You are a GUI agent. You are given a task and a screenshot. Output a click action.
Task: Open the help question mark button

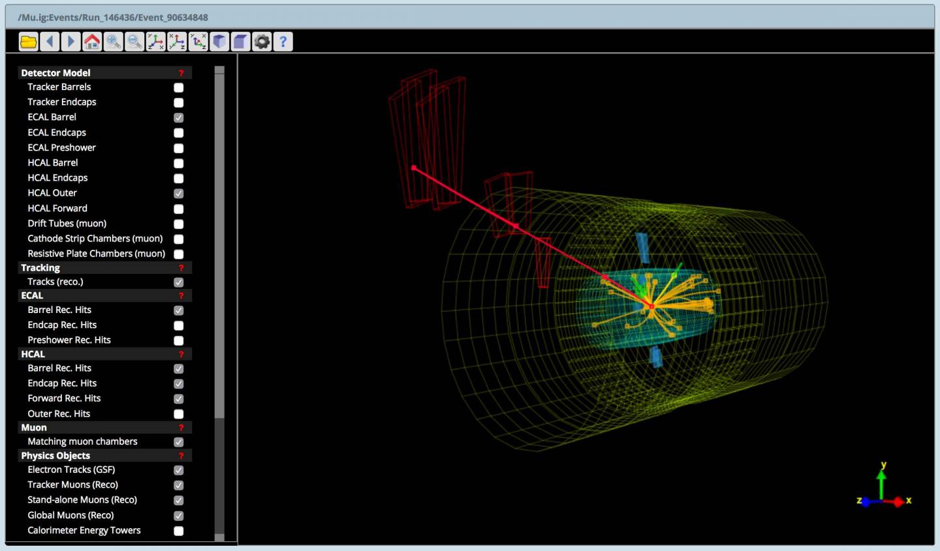[x=282, y=41]
